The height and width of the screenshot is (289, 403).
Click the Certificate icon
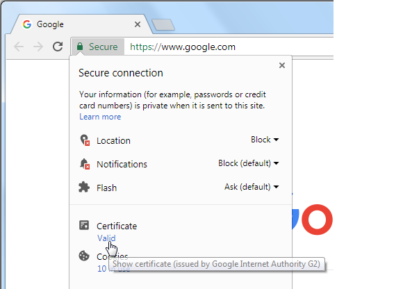(84, 225)
